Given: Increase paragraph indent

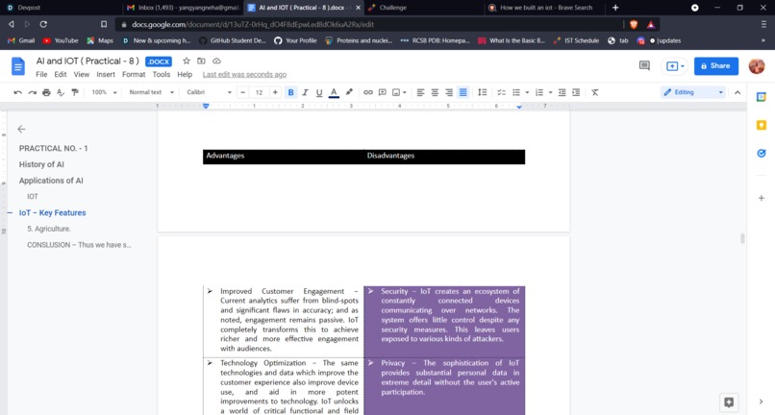Looking at the screenshot, I should 576,92.
